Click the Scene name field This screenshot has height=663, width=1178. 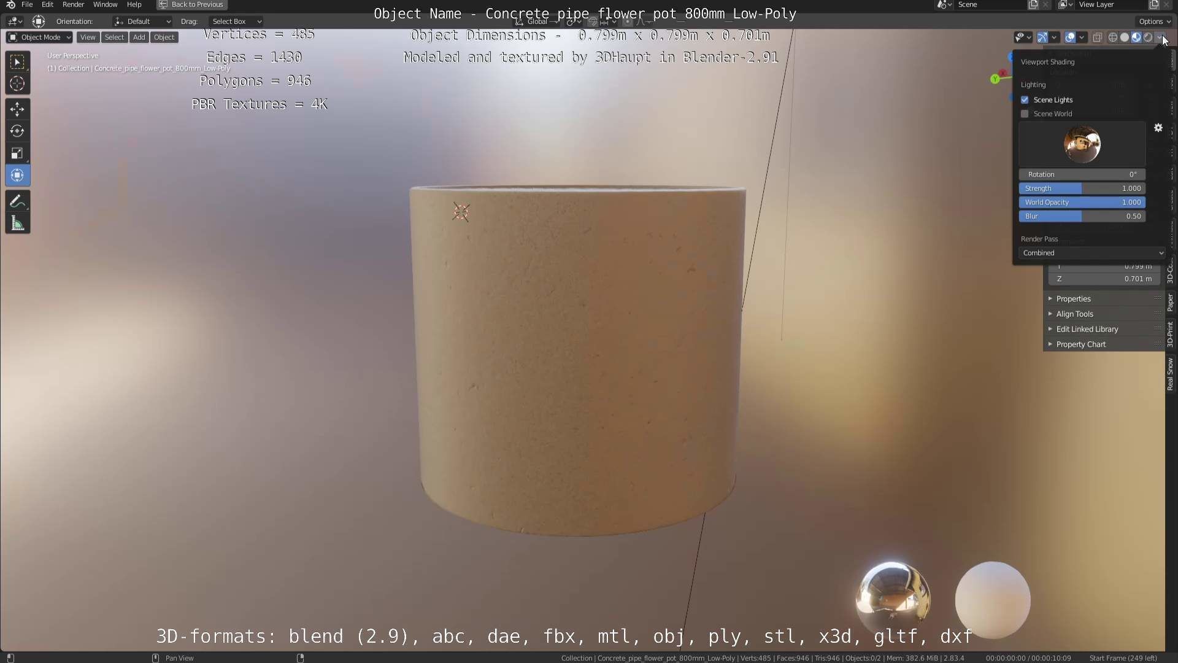coord(989,4)
